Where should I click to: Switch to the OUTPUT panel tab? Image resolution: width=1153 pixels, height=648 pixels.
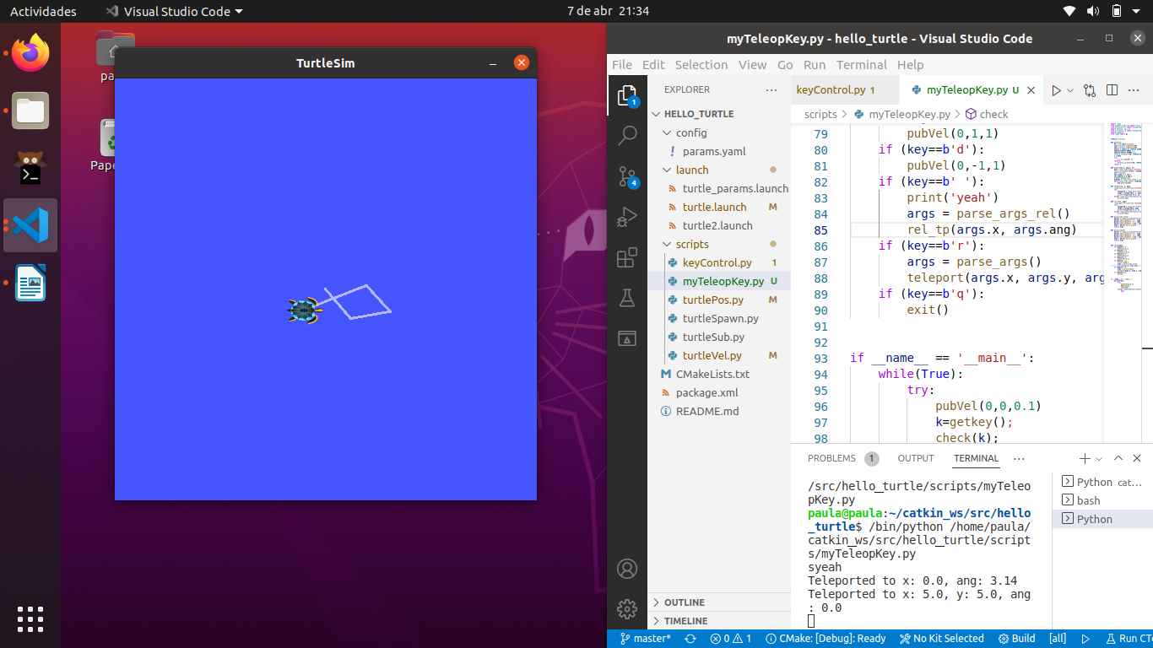916,458
